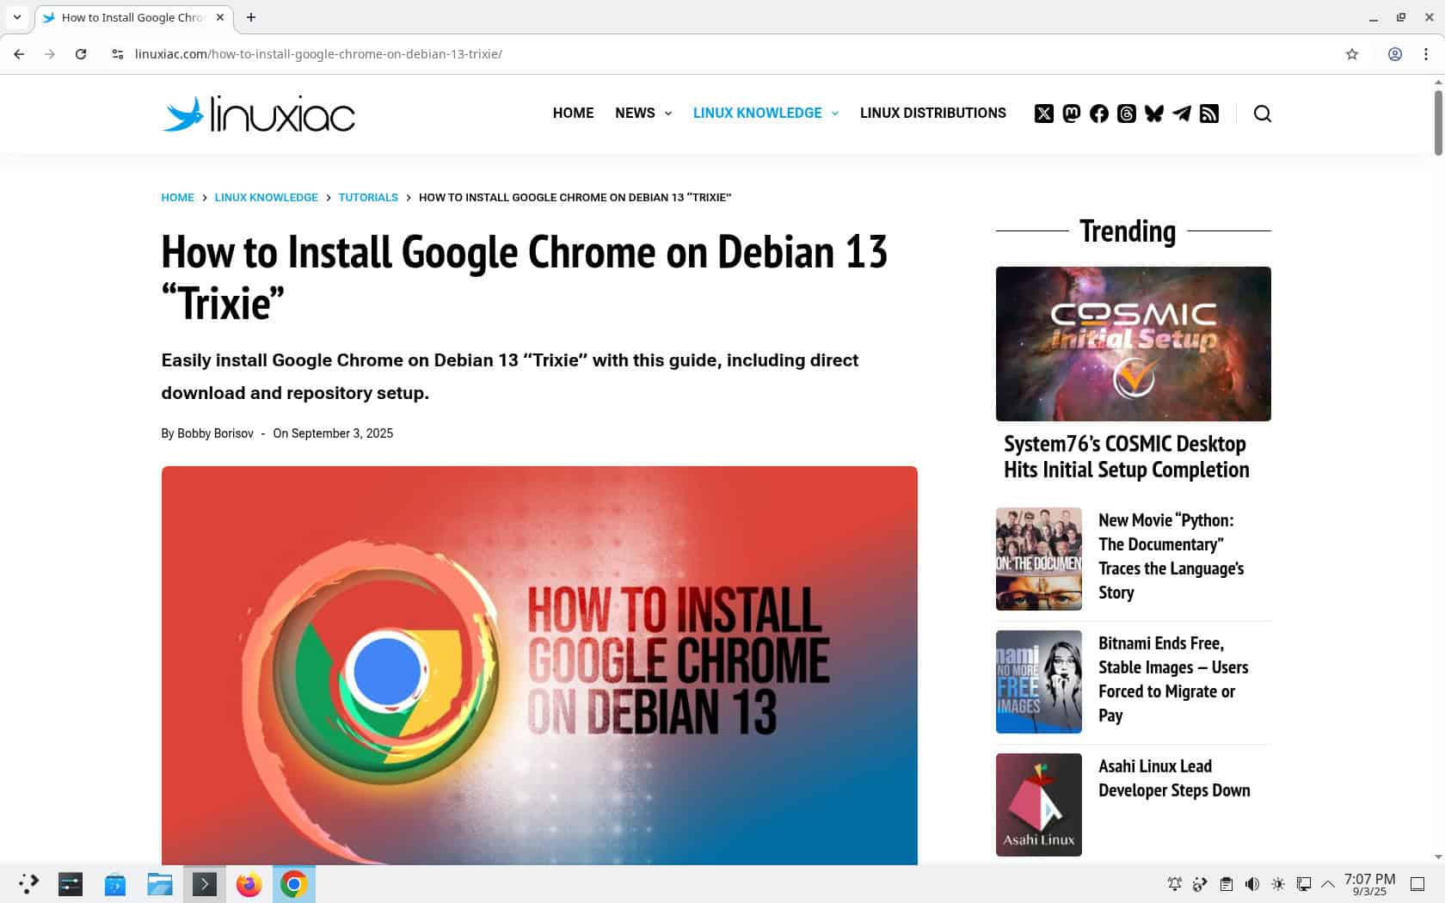
Task: Click the TUTORIALS breadcrumb link
Action: (367, 197)
